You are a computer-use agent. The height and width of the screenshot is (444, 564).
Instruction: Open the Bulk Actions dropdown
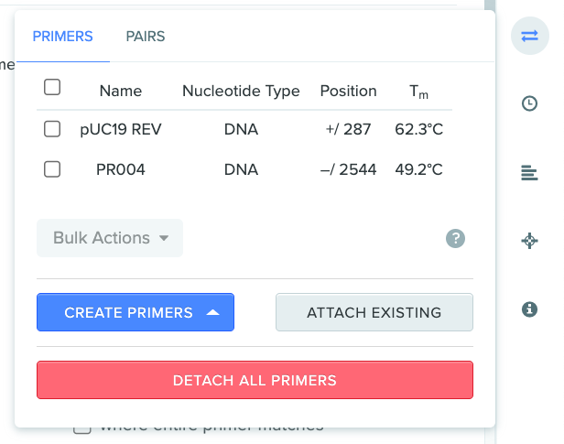click(x=110, y=238)
